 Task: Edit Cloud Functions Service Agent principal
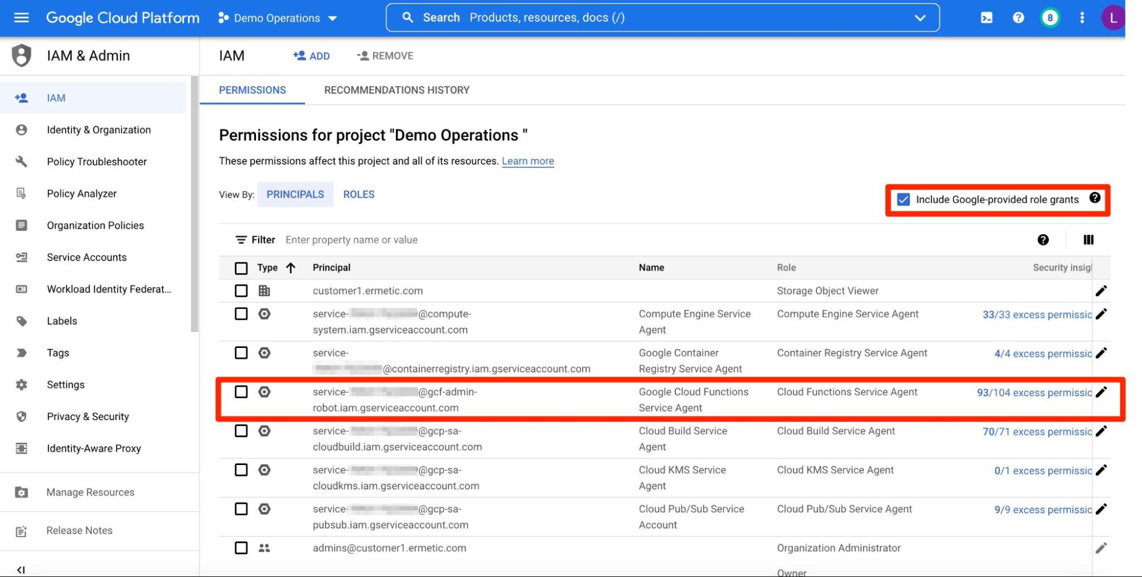tap(1101, 391)
